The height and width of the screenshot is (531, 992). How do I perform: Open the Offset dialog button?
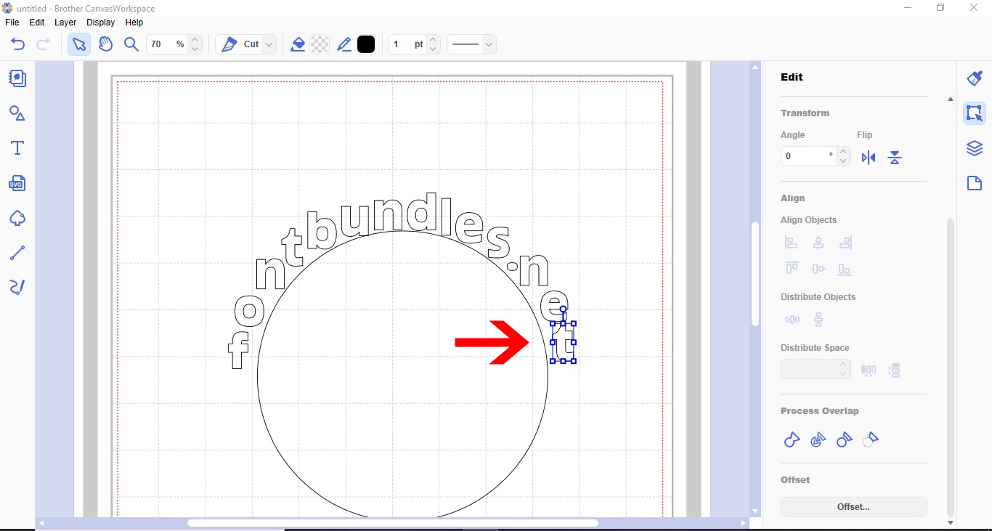click(x=854, y=507)
